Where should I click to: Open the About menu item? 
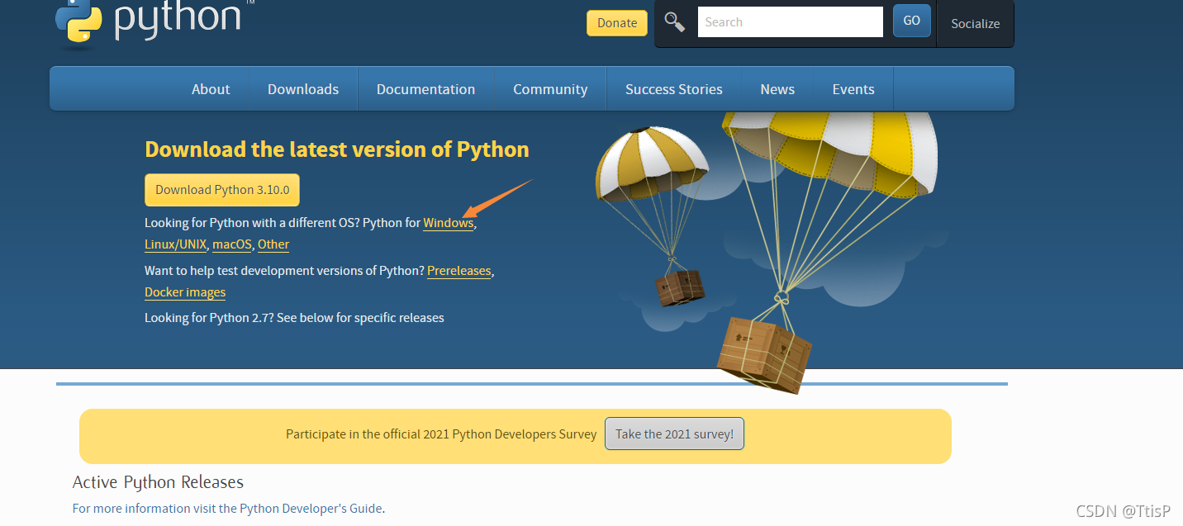(211, 89)
